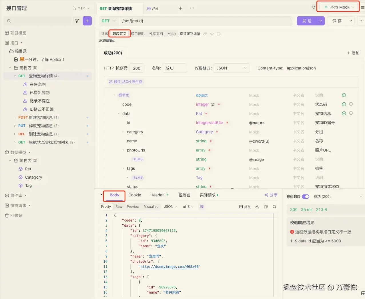Viewport: 365px width, 299px height.
Task: Click the plus icon to add new tab
Action: (x=181, y=8)
